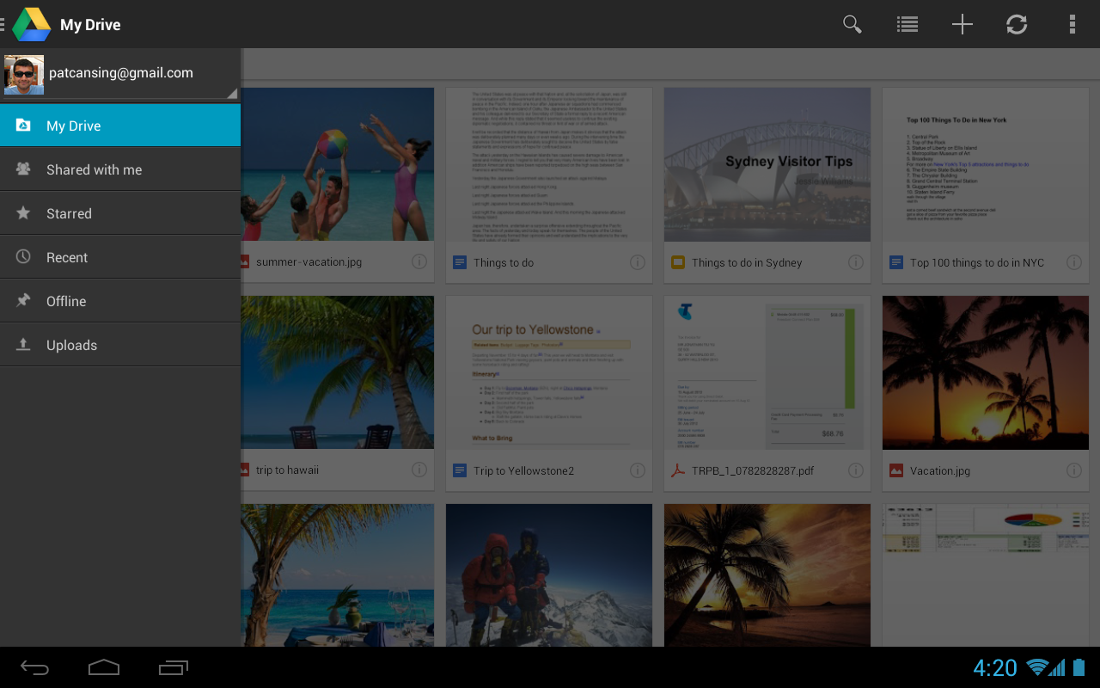Open the spreadsheet with pie chart thumbnail
This screenshot has height=688, width=1100.
click(986, 575)
